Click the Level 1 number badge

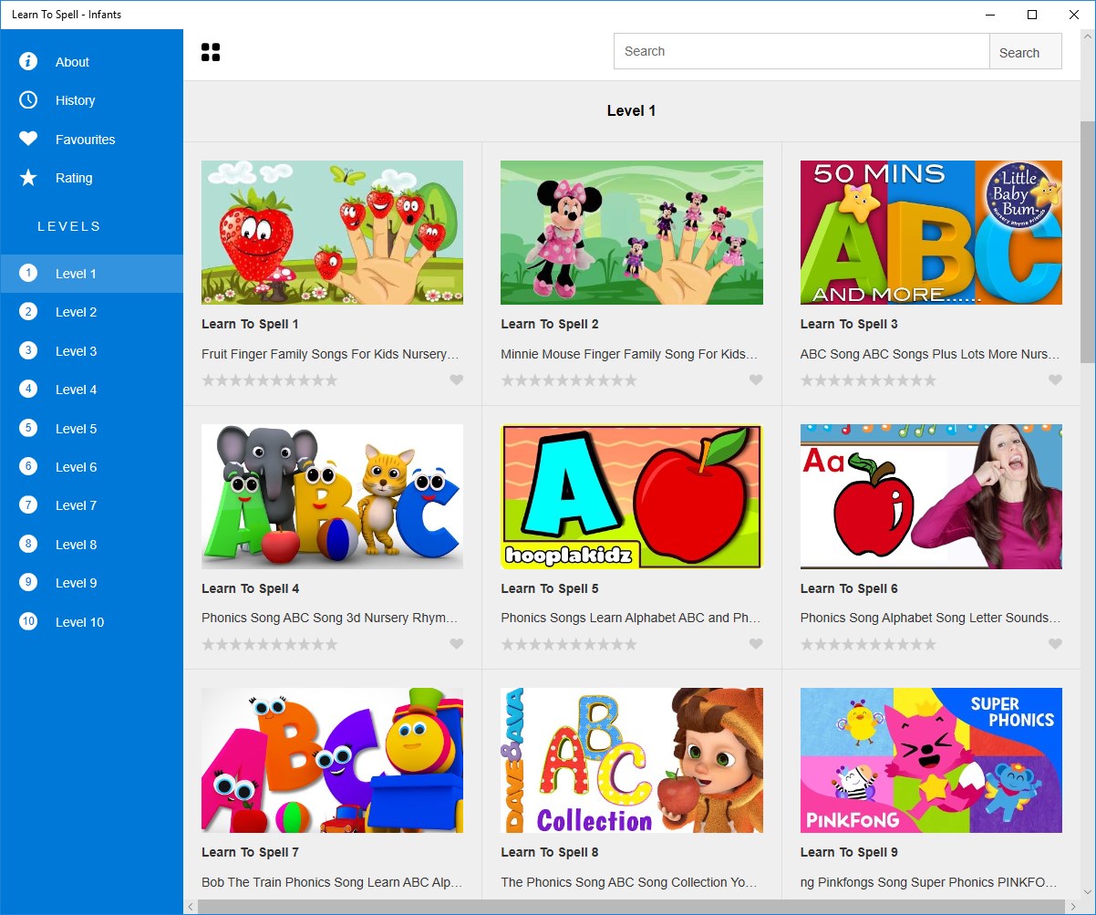28,274
